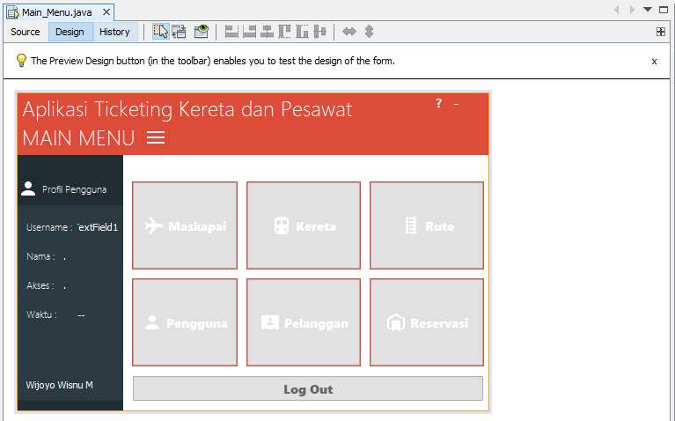This screenshot has width=675, height=421.
Task: Click the question mark help icon
Action: 439,104
